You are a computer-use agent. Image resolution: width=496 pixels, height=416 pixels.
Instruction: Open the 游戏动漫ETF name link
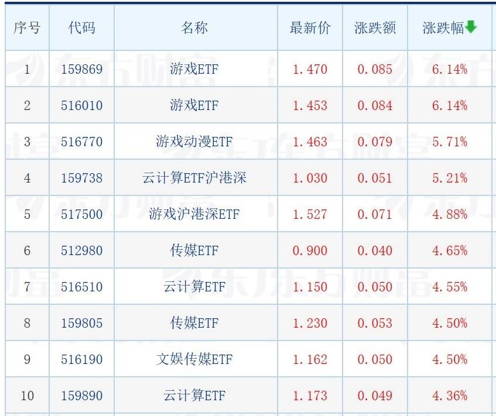[194, 142]
